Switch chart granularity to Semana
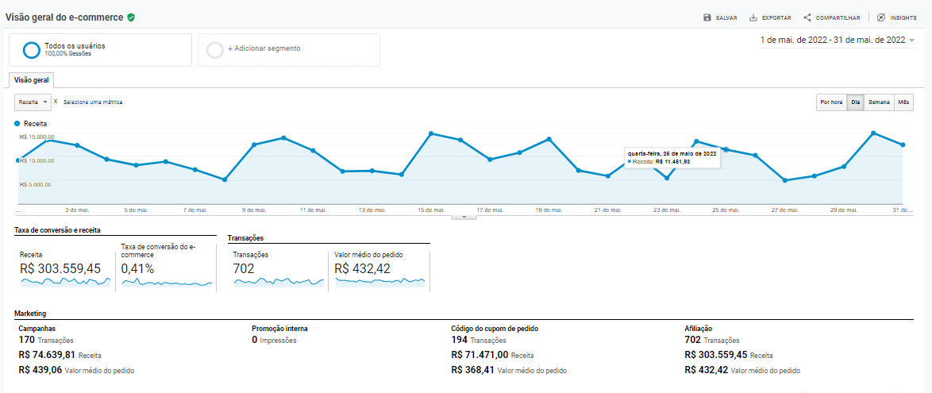The image size is (932, 393). [879, 102]
